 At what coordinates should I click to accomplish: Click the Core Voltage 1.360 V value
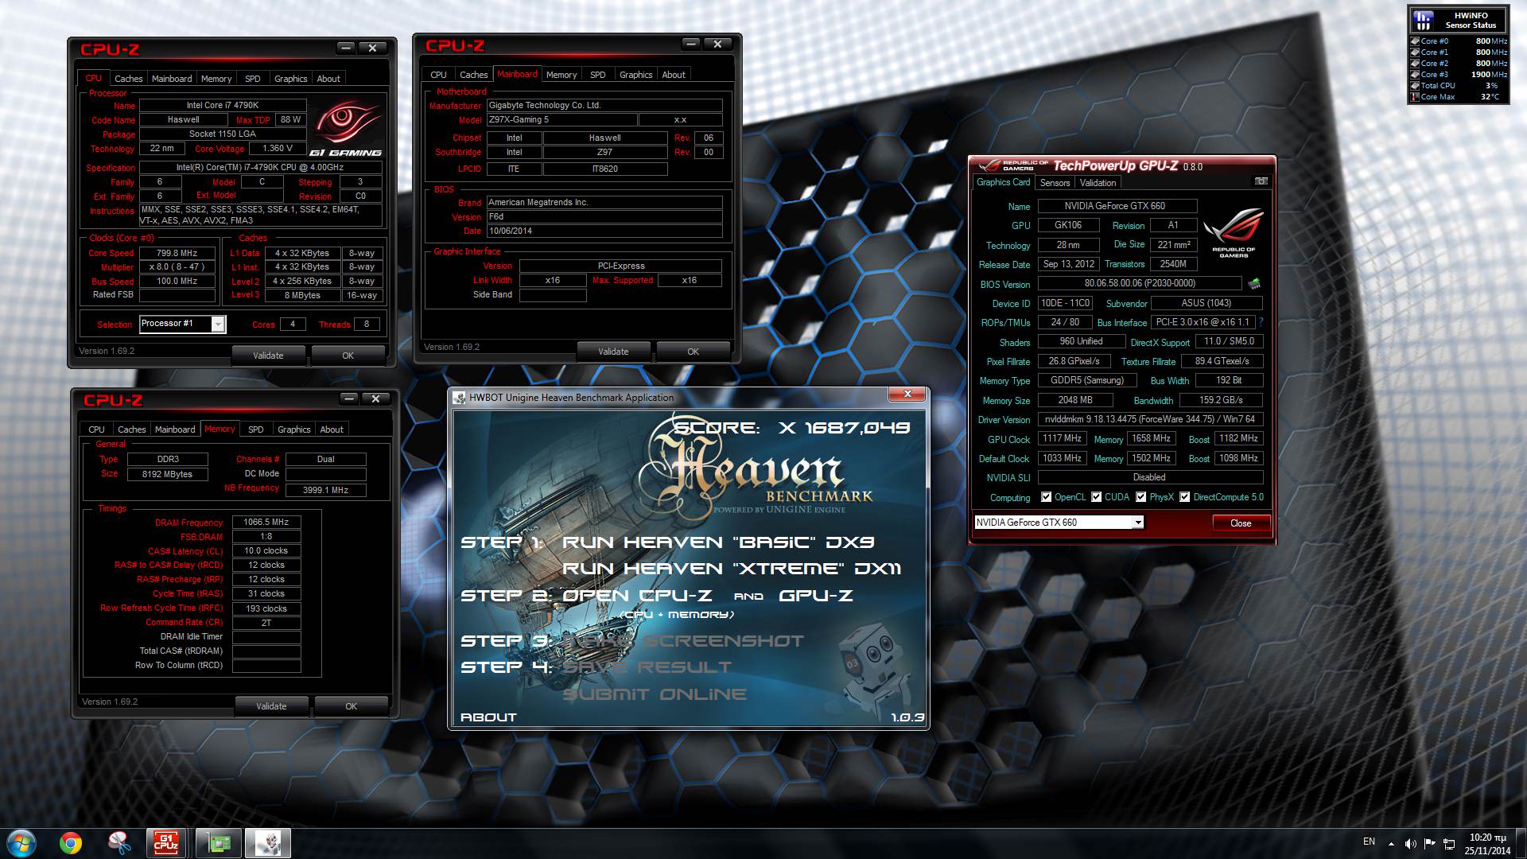[277, 149]
